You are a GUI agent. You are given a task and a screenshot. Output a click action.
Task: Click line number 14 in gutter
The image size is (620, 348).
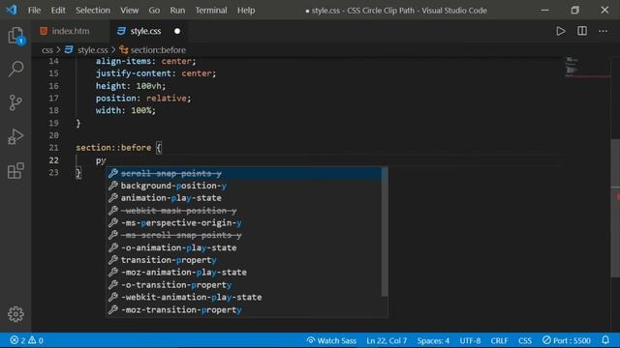tap(53, 61)
